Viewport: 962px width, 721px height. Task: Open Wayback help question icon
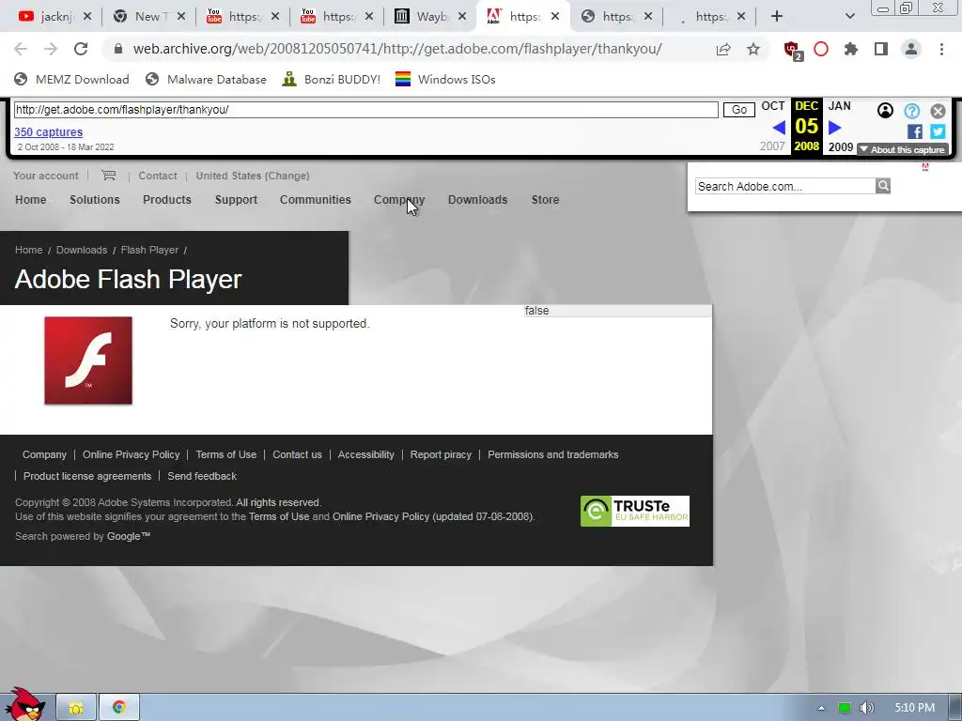911,111
